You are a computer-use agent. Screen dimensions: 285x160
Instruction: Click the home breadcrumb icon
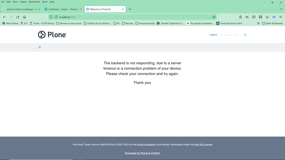40,47
